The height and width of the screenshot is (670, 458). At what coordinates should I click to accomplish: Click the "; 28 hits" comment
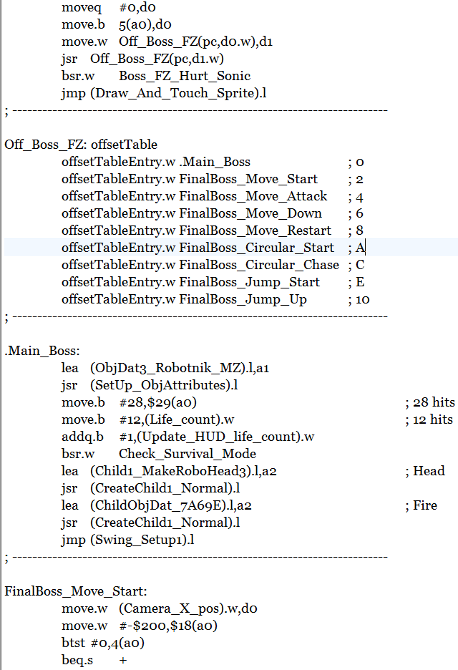point(429,402)
